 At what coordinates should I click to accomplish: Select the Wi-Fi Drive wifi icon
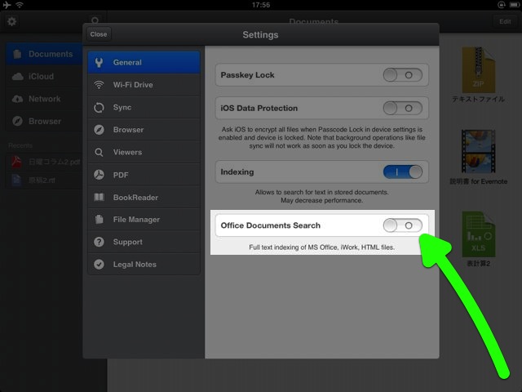click(x=99, y=85)
